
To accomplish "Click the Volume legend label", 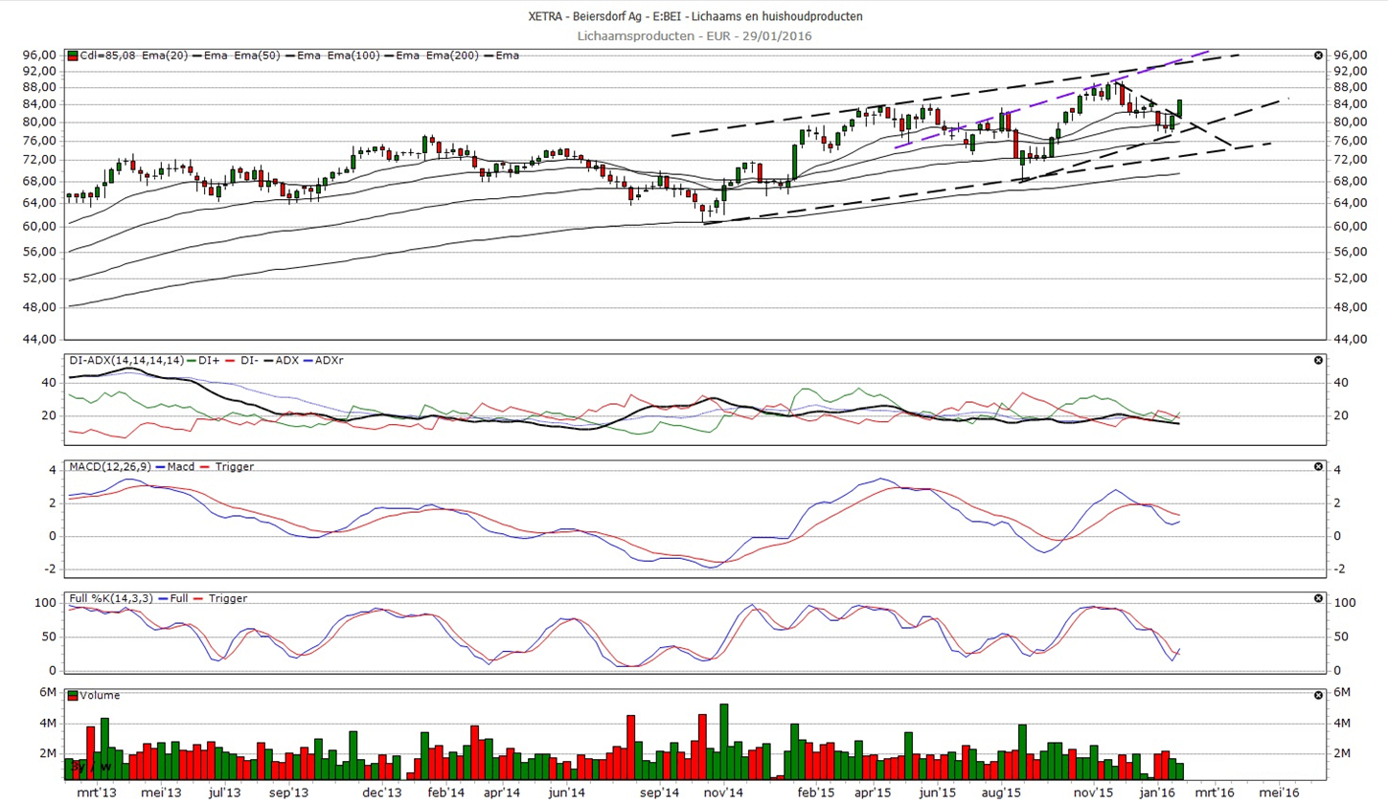I will (x=102, y=696).
